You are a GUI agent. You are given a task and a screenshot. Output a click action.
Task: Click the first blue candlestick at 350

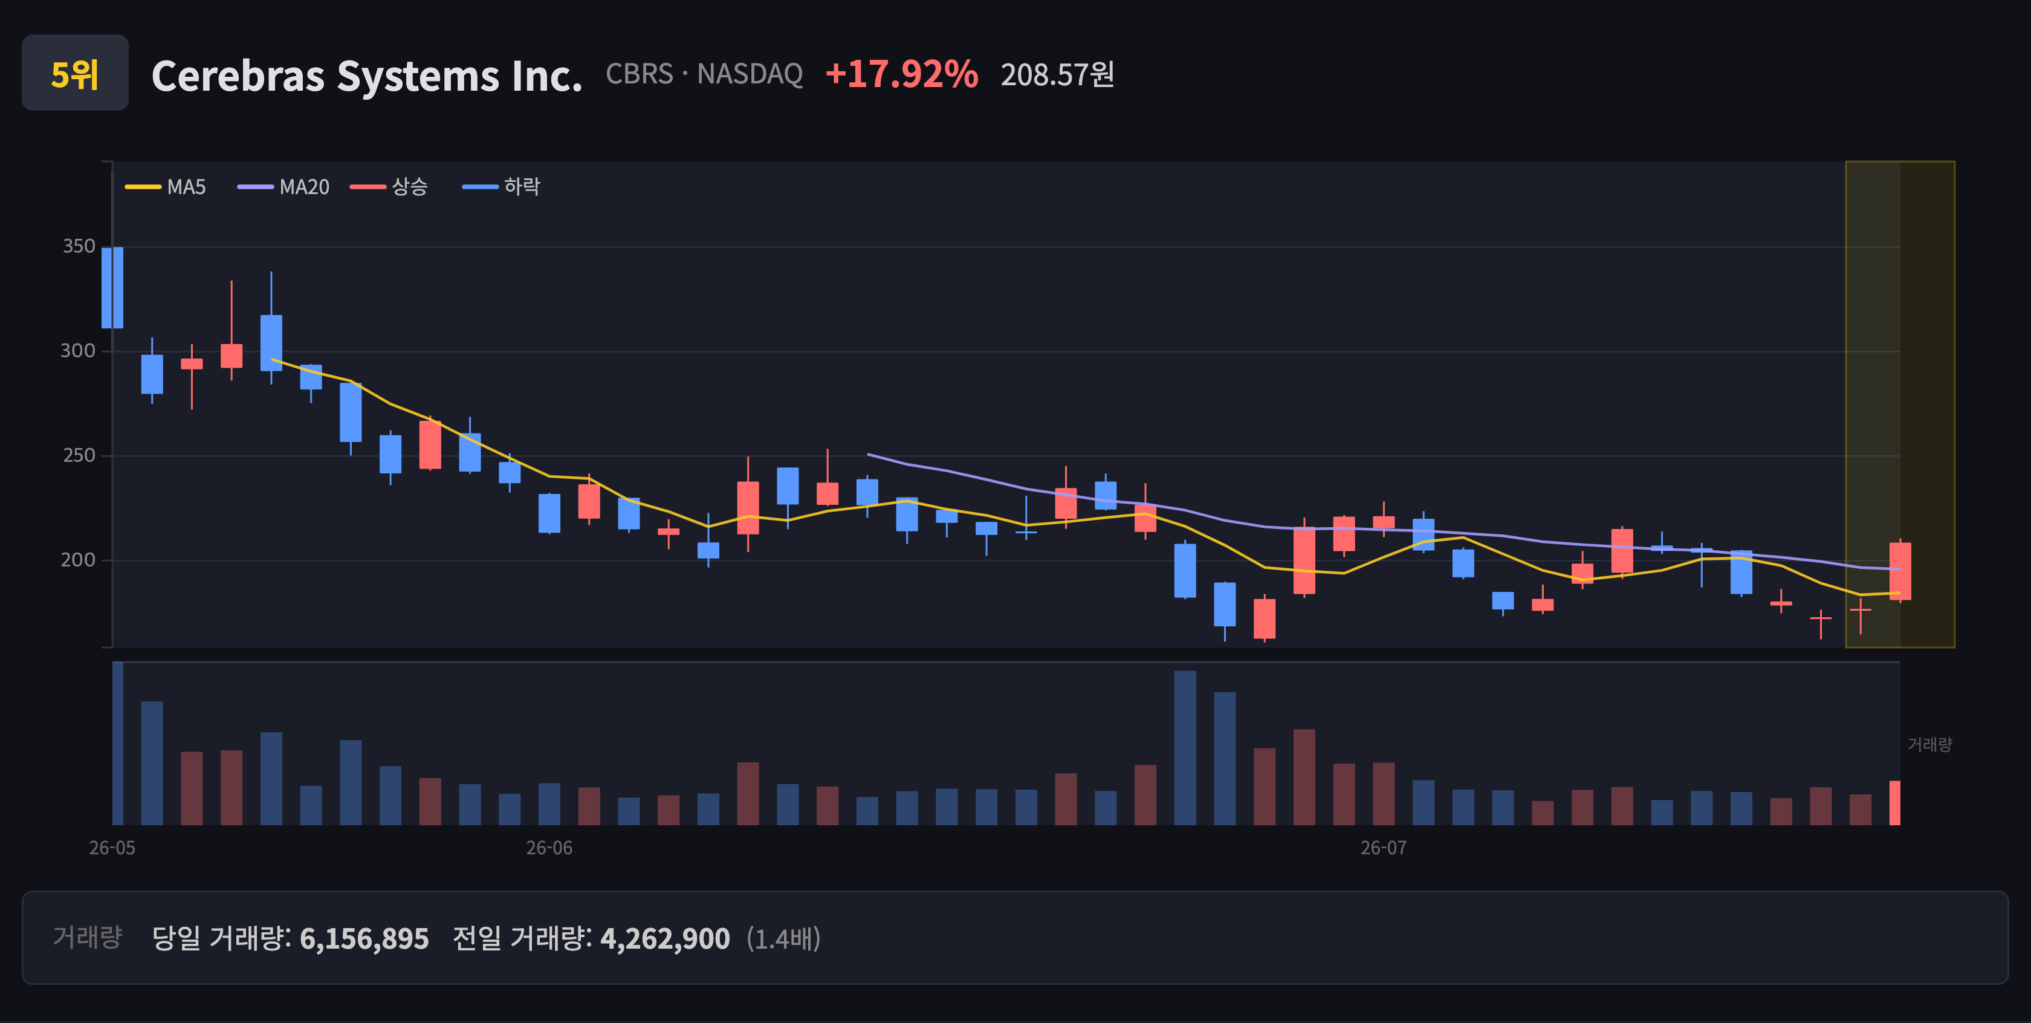pos(113,288)
